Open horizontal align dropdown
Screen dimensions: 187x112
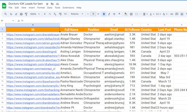(145, 14)
